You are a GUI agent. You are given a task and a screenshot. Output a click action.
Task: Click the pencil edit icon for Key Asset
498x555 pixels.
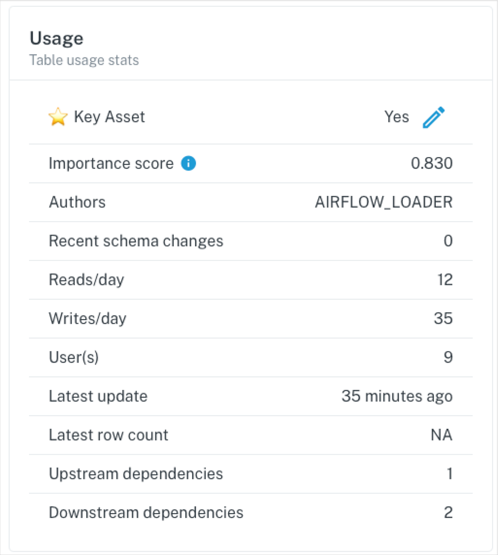[x=433, y=117]
